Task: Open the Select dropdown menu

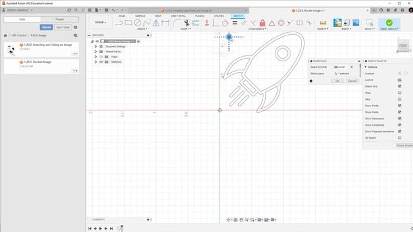Action: point(370,29)
